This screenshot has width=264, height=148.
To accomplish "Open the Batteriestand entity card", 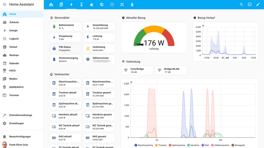I will pyautogui.click(x=66, y=26).
